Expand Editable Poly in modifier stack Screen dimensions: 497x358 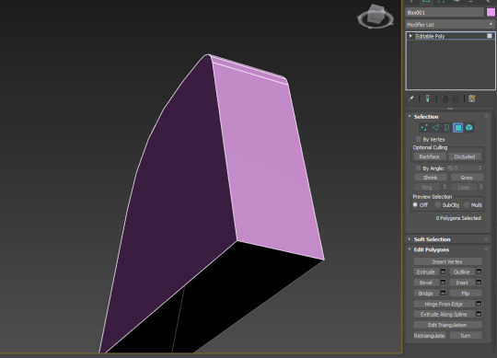point(410,36)
